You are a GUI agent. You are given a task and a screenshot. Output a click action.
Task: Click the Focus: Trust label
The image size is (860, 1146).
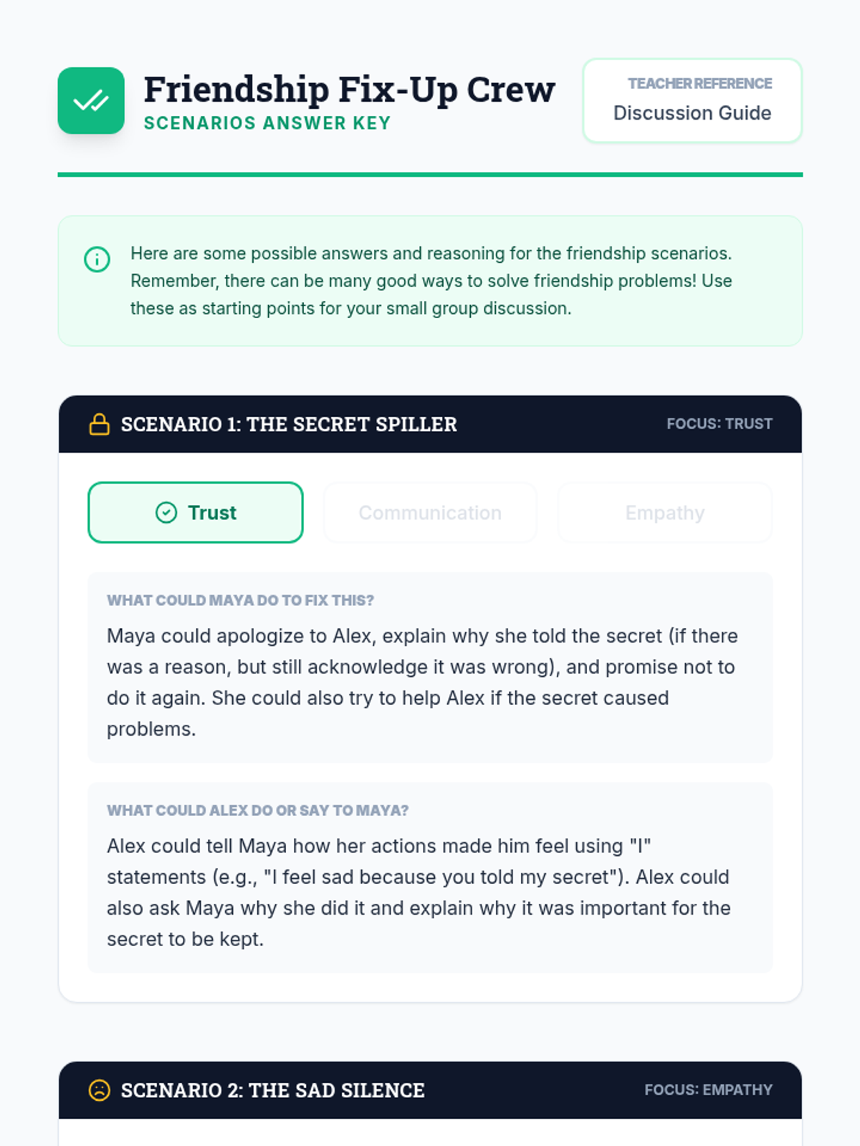pyautogui.click(x=719, y=424)
